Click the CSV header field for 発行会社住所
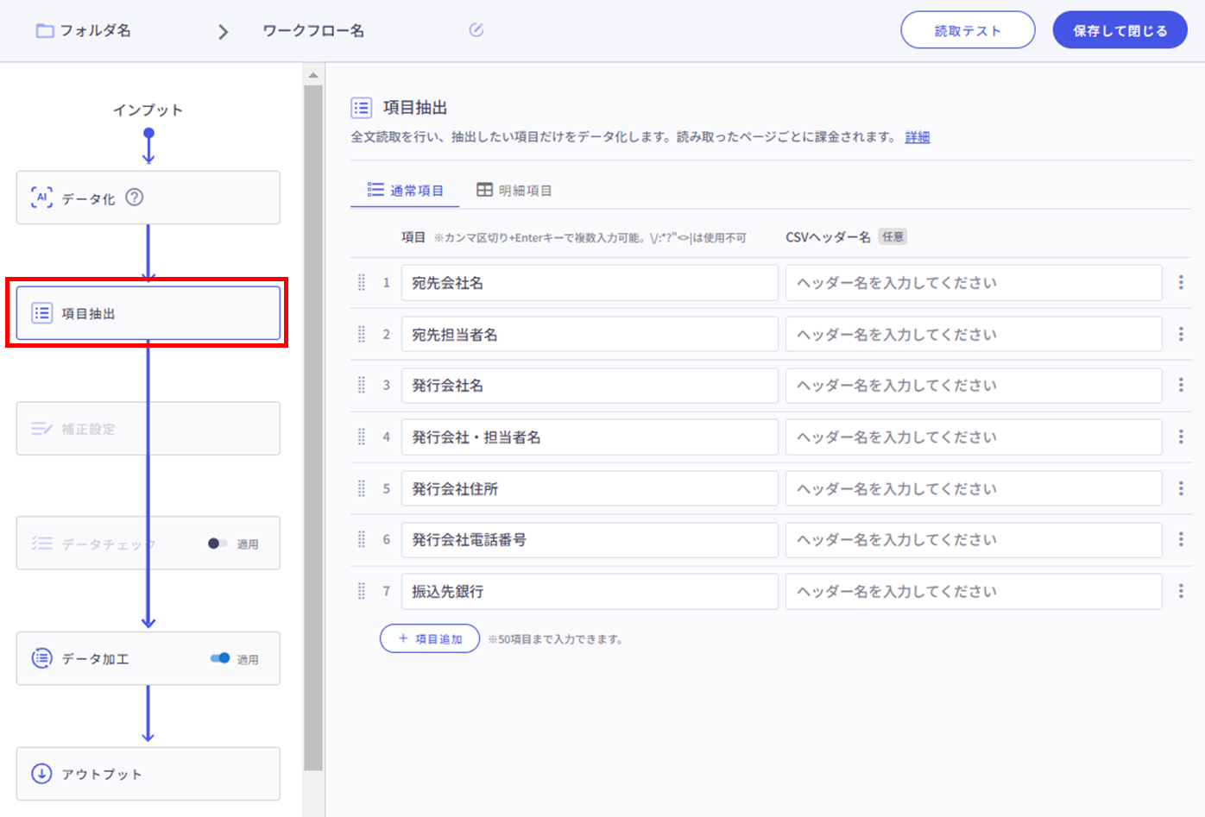Viewport: 1205px width, 817px height. [x=974, y=488]
